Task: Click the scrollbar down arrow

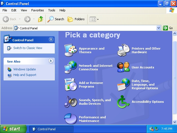Action: point(175,122)
